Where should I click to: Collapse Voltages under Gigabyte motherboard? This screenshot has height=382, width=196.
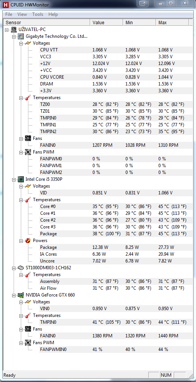click(21, 43)
